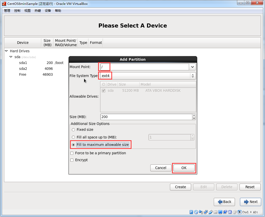Click the radio column header in drives list
The width and height of the screenshot is (265, 217).
pos(104,84)
